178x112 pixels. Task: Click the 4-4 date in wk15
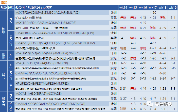pos(133,48)
